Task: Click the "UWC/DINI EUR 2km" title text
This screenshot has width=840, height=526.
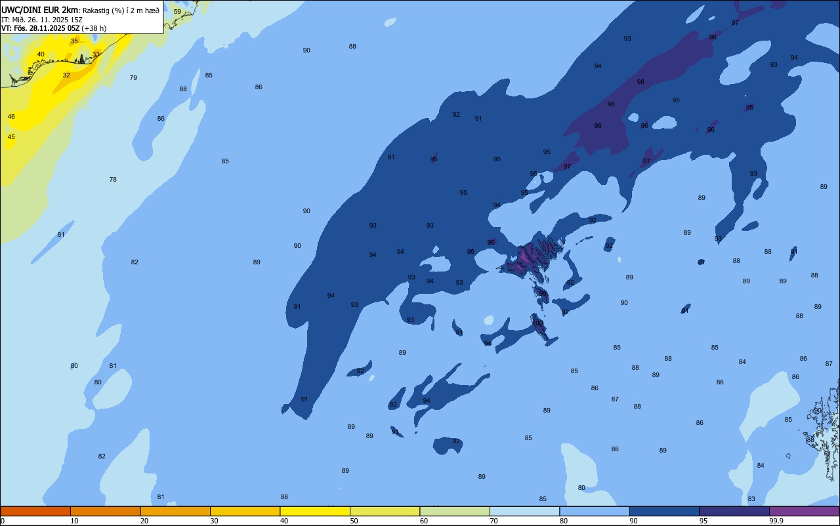Action: [40, 10]
